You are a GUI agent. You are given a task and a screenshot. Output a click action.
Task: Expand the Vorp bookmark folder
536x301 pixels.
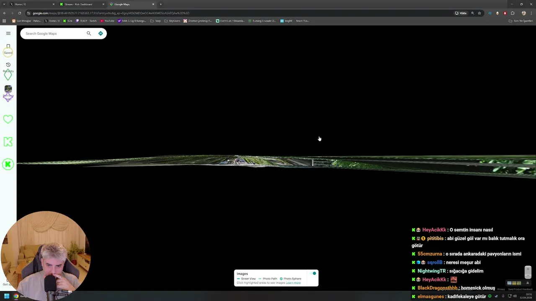tap(155, 20)
